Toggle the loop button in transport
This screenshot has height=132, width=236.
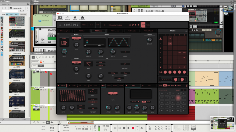pos(142,128)
